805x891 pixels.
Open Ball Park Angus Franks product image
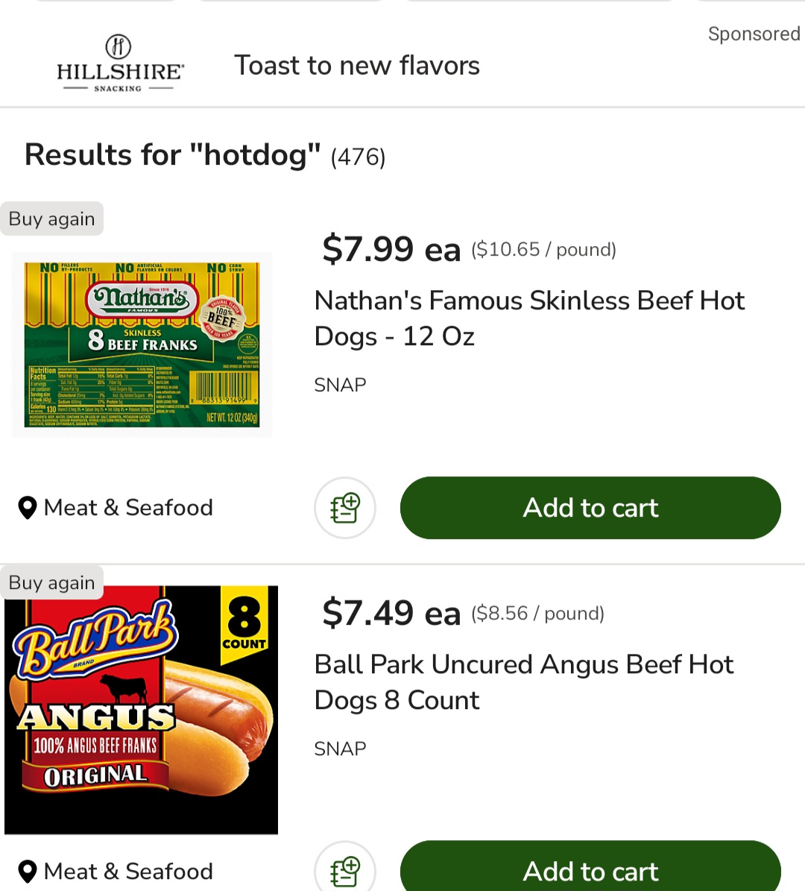click(142, 710)
